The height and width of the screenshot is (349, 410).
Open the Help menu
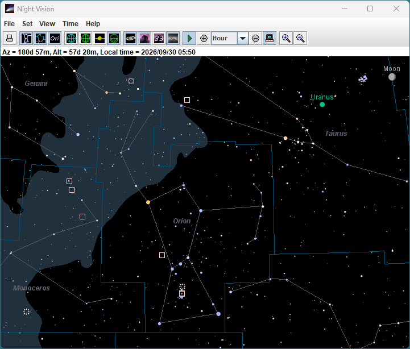pos(93,24)
